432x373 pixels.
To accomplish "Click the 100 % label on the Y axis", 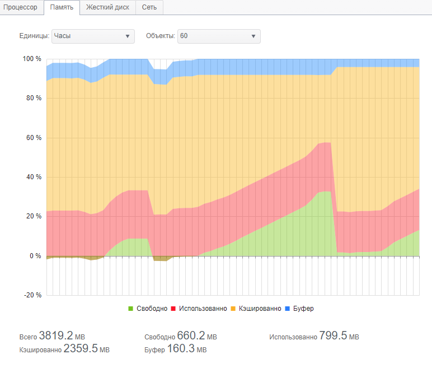I will pyautogui.click(x=32, y=59).
